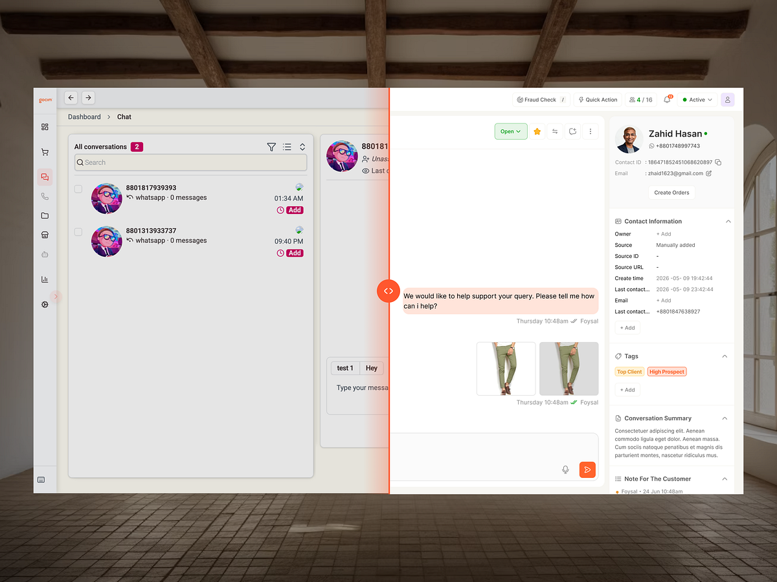Open the settings gear in sidebar
This screenshot has height=582, width=777.
click(x=45, y=304)
